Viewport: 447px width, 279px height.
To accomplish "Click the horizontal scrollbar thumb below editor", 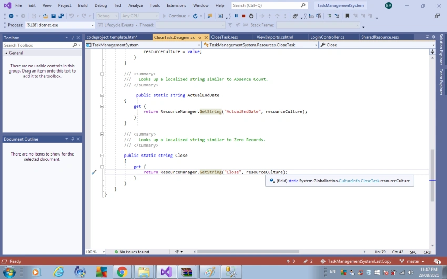I will [248, 252].
